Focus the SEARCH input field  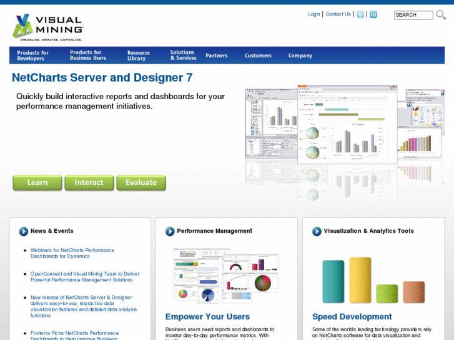(413, 15)
